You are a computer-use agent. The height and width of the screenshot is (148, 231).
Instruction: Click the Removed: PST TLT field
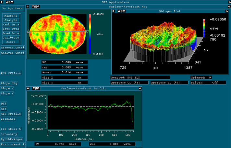coord(140,78)
